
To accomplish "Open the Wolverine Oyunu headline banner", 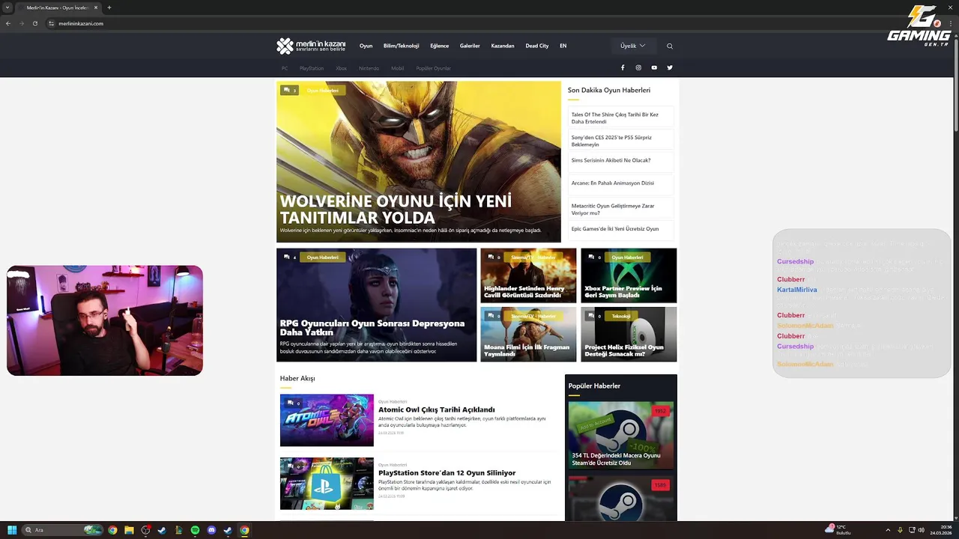I will click(418, 162).
